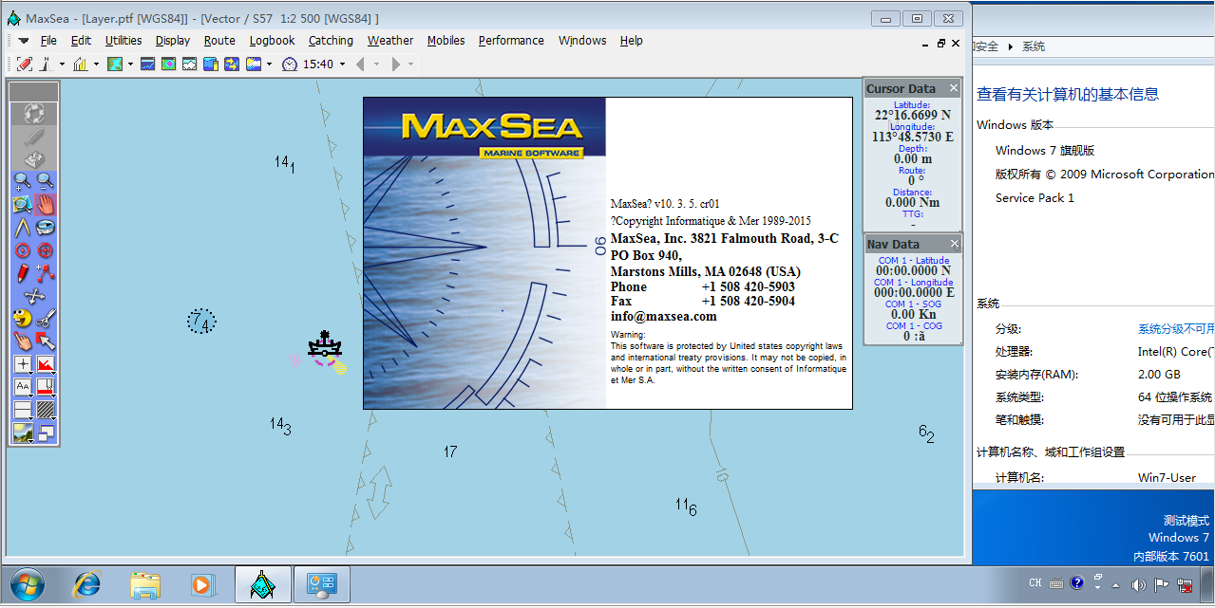
Task: Click the north-up orientation toolbar icon
Action: coord(46,64)
